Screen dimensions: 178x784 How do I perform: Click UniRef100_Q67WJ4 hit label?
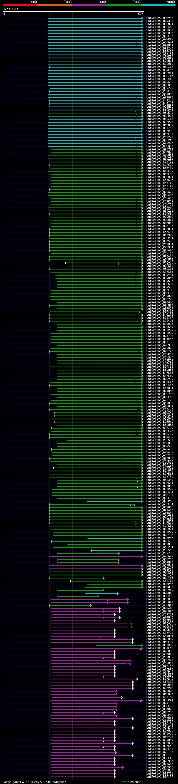click(x=160, y=565)
